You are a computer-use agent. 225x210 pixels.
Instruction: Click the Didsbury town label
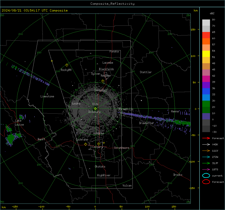[94, 112]
